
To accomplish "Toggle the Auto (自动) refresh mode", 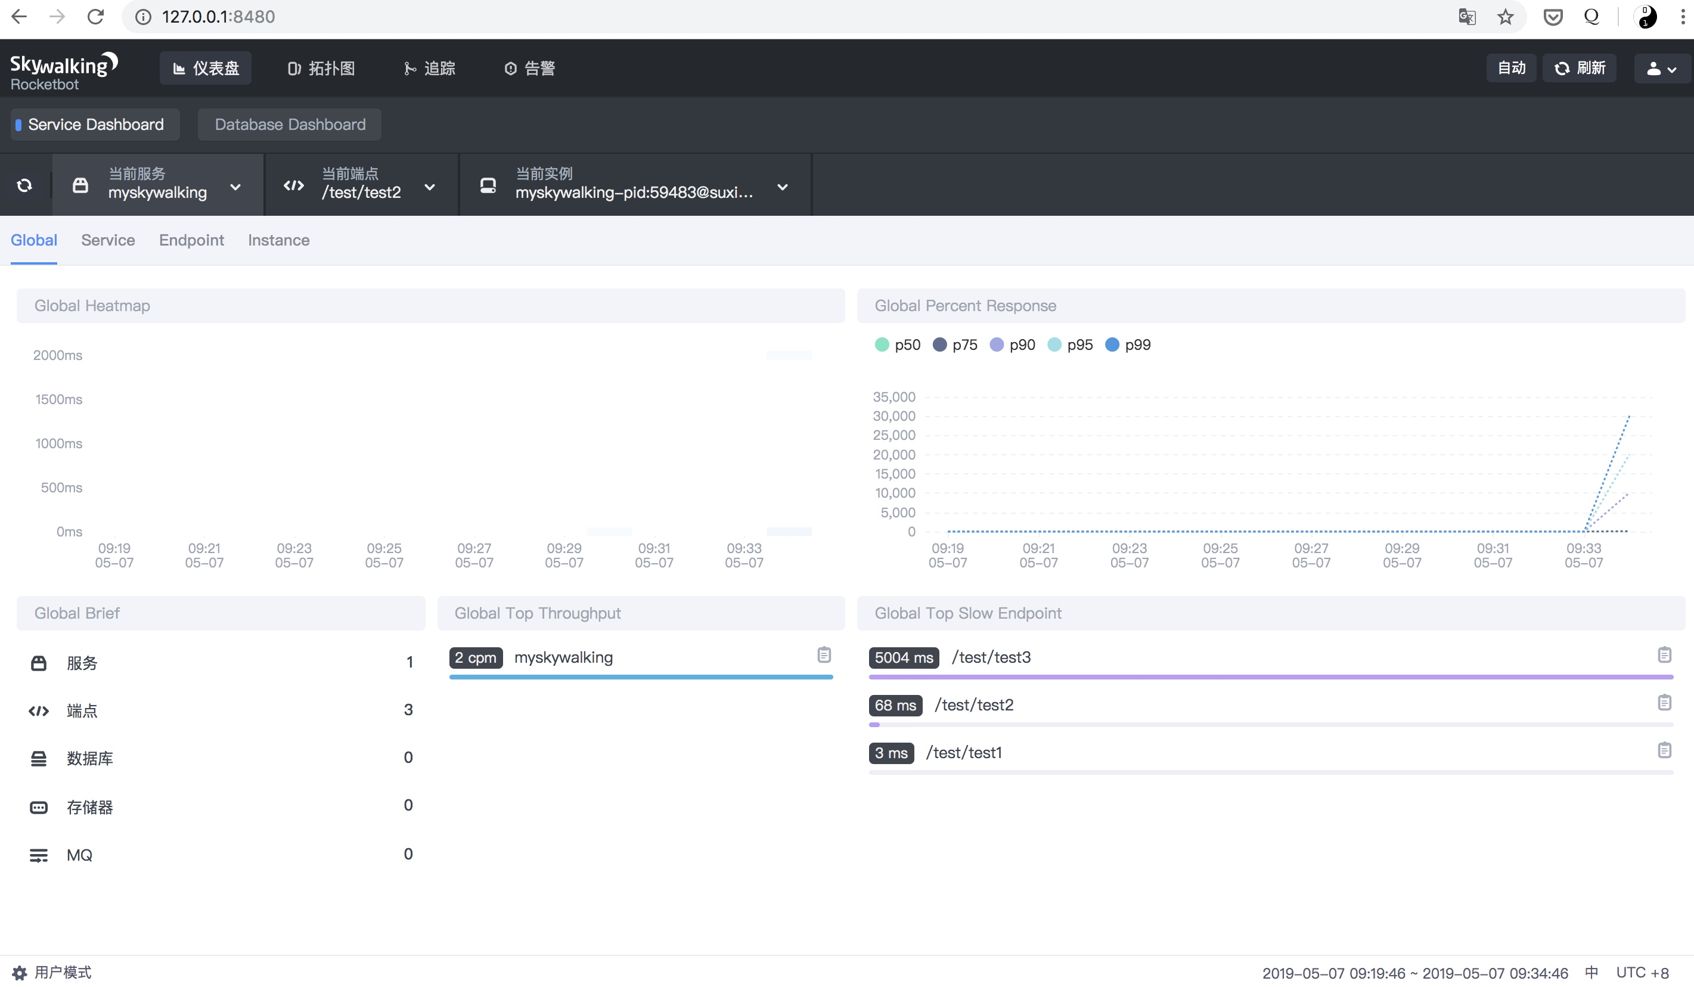I will (x=1510, y=68).
